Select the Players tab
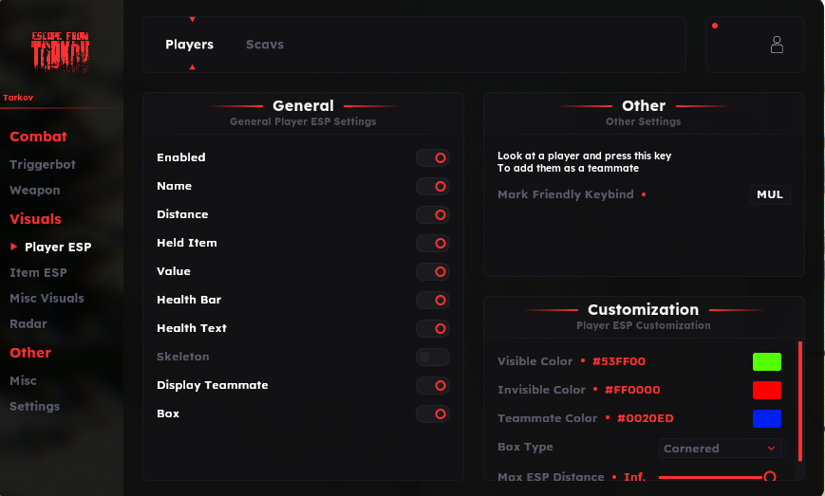This screenshot has width=825, height=496. click(x=189, y=45)
